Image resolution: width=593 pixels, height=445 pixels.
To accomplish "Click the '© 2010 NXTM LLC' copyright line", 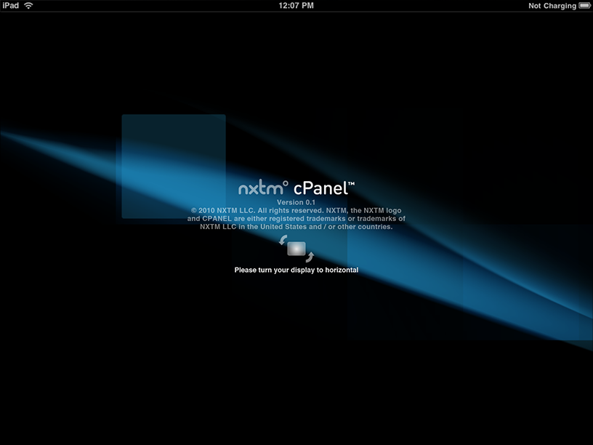I will click(x=296, y=210).
